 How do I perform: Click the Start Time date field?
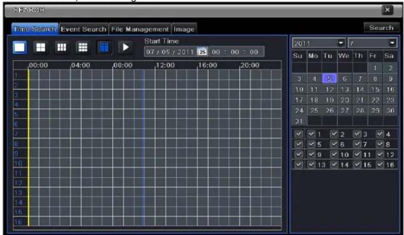pos(176,52)
